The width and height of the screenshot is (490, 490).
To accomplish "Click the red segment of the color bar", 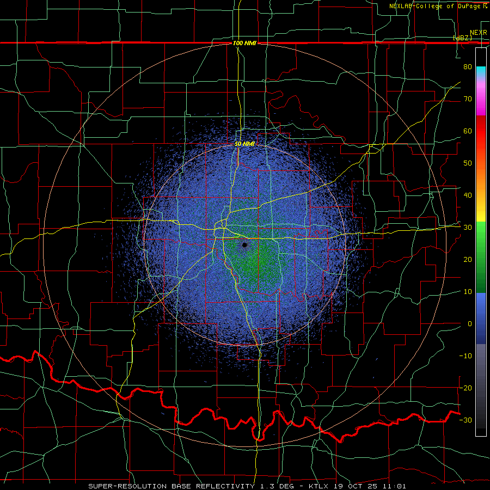I will tap(481, 131).
